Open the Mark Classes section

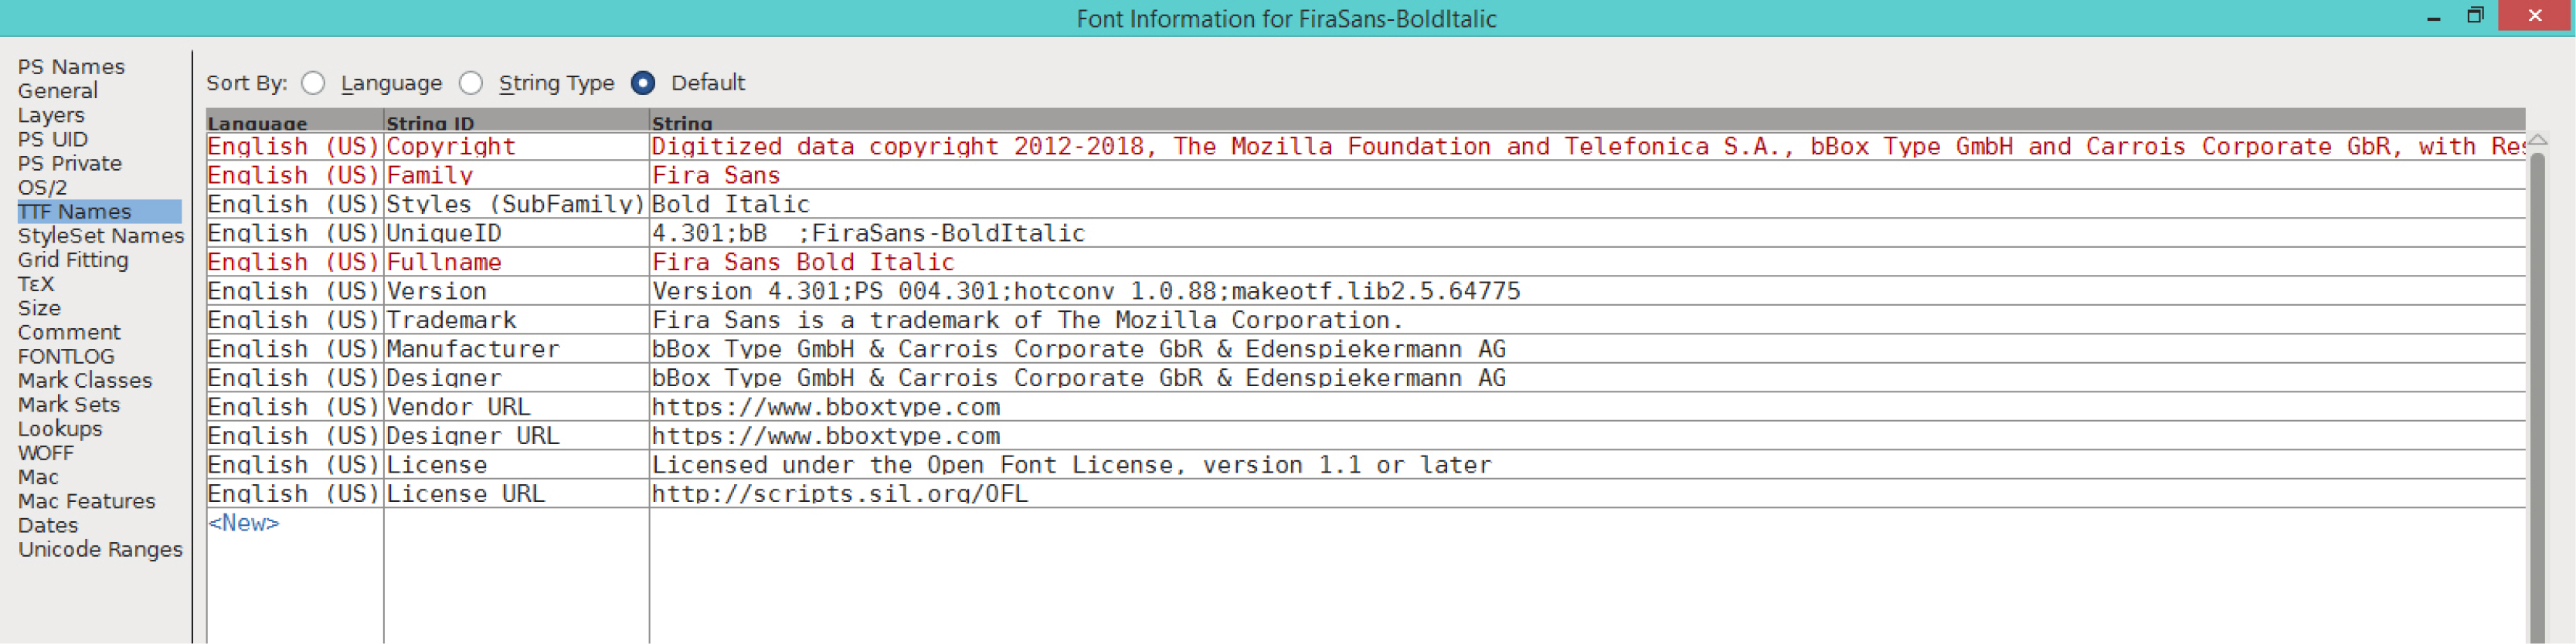point(85,380)
